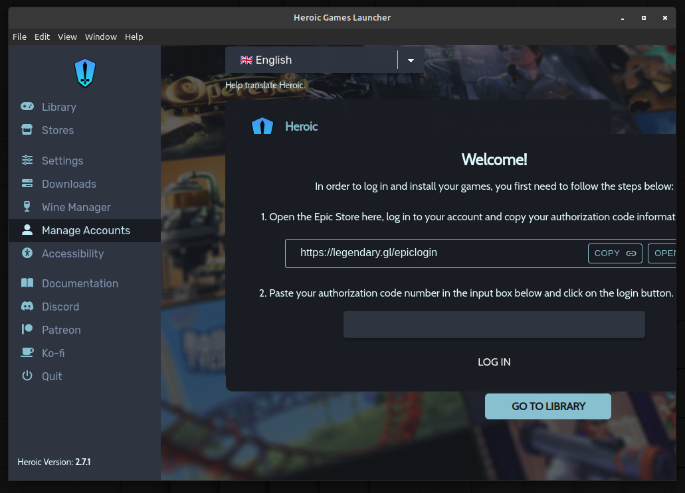Expand the language selection dropdown

point(411,60)
